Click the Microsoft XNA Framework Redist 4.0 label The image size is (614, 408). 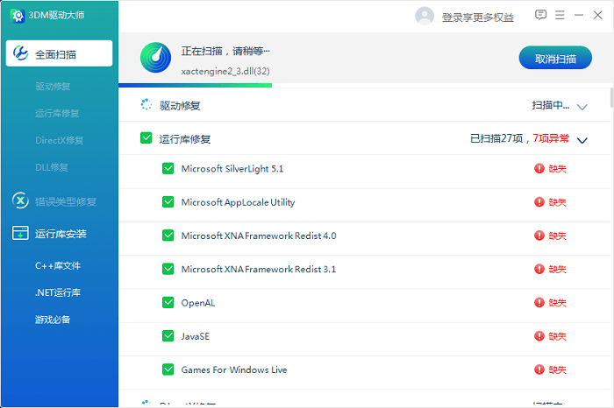[259, 236]
